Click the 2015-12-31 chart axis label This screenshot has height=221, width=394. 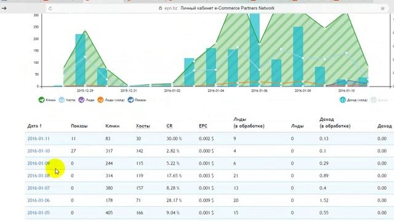click(x=129, y=91)
